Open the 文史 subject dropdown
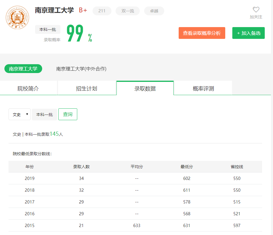 [x=19, y=114]
